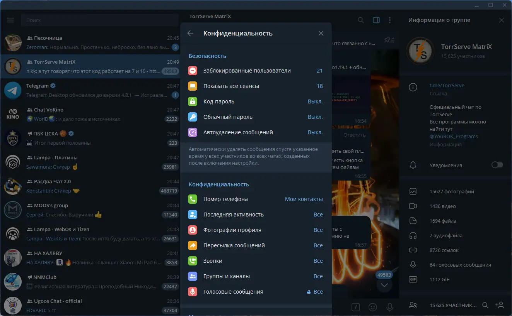Open the "ПБК ЦСКА" channel
Screen dimensions: 512x316
tap(90, 138)
